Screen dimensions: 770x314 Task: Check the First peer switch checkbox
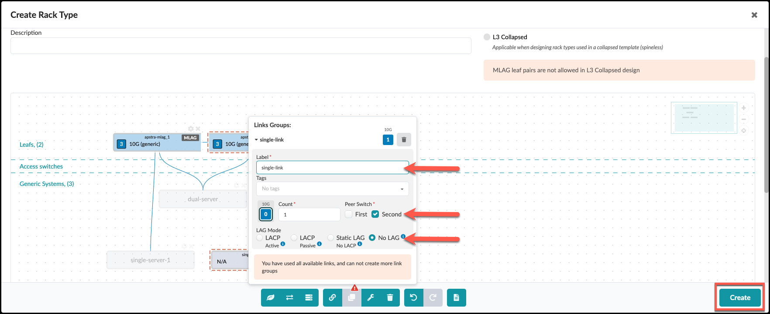click(349, 214)
